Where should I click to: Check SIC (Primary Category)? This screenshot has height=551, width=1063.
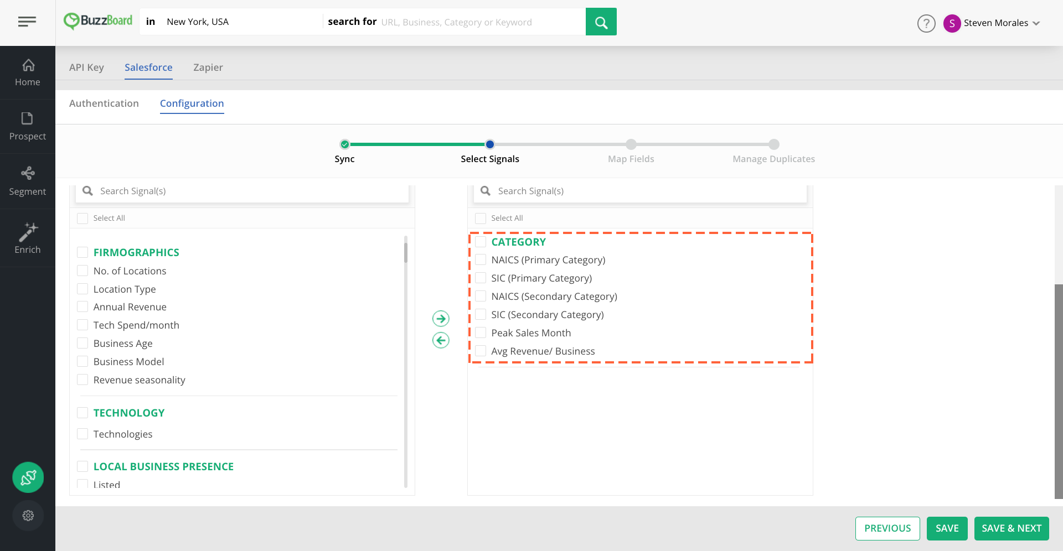(481, 278)
